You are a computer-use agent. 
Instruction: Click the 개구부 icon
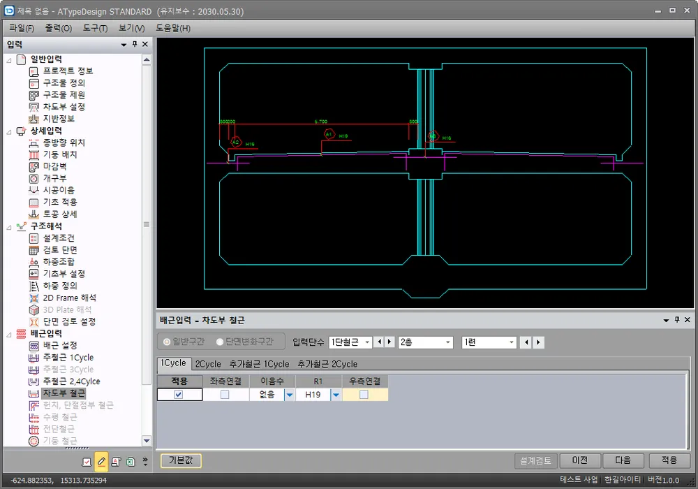34,179
